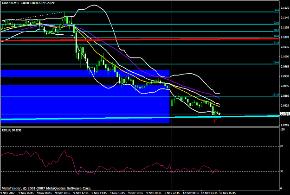Click the 2.0860 price scale value
This screenshot has height=195, width=290.
pyautogui.click(x=285, y=96)
